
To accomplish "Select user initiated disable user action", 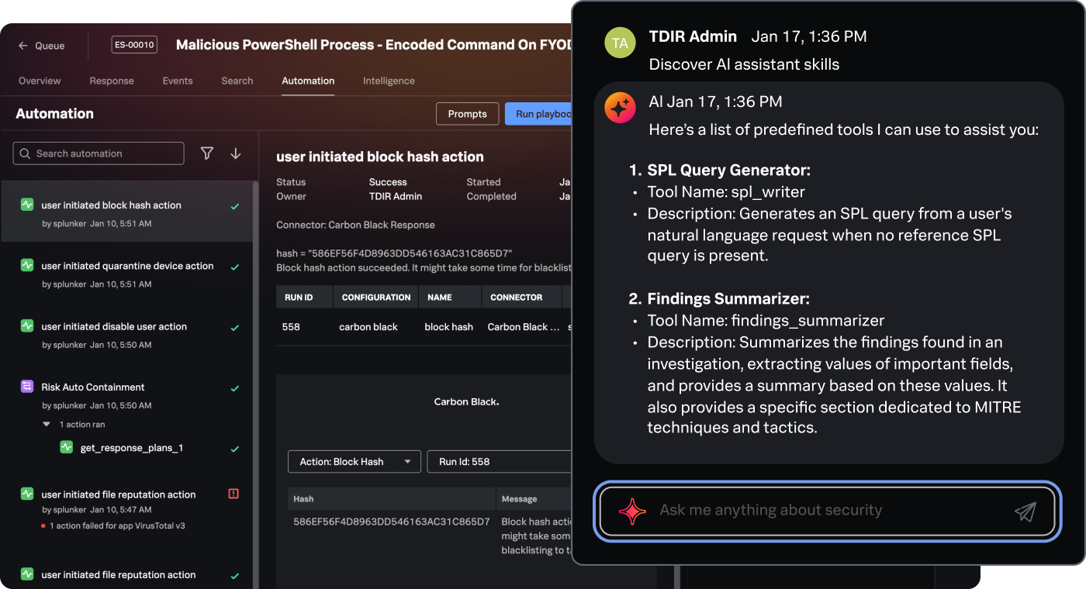I will [126, 333].
